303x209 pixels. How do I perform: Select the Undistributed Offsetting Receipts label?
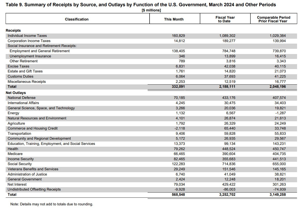pos(34,189)
